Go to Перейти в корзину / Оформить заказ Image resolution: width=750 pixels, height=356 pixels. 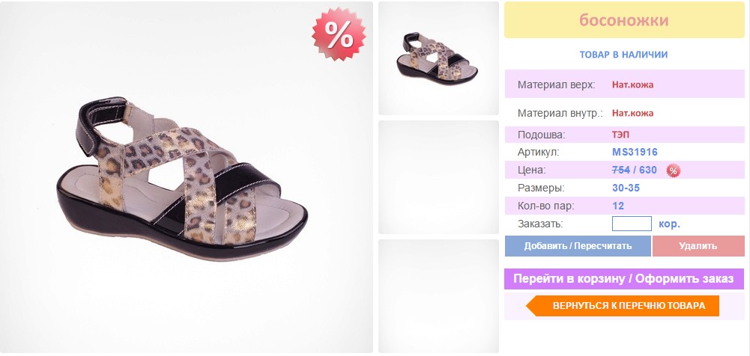(x=624, y=279)
